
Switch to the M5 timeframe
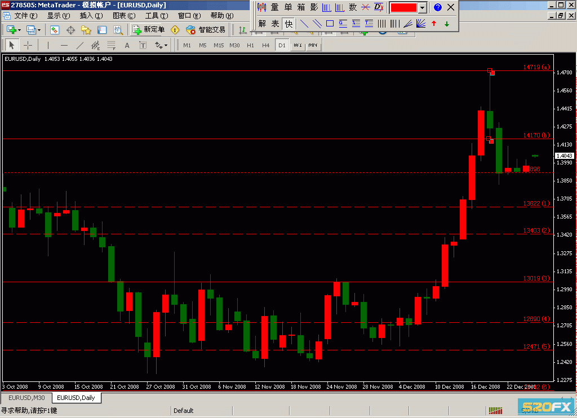(x=203, y=45)
